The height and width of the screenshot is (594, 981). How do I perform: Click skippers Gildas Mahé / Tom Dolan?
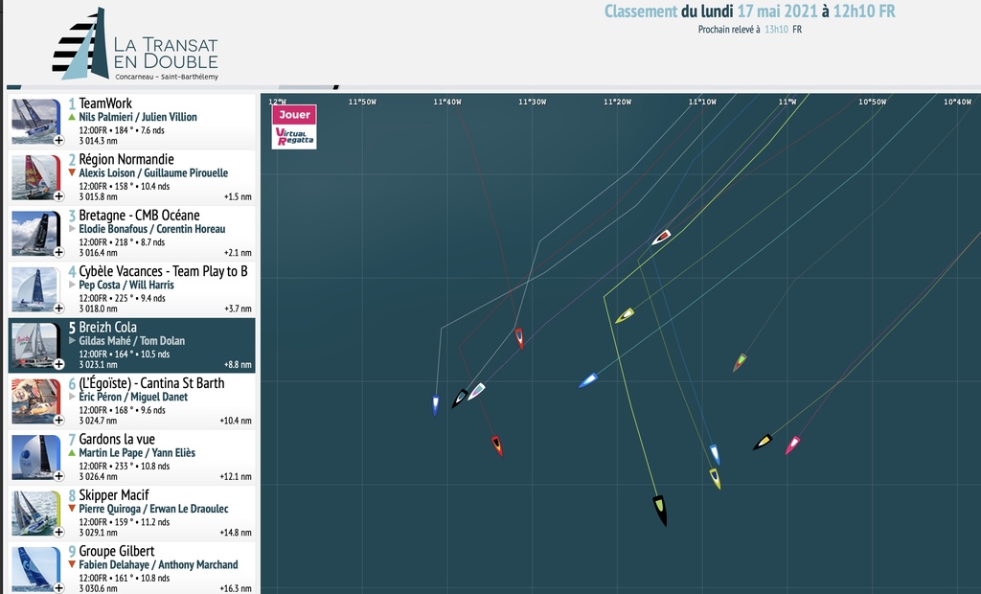131,340
